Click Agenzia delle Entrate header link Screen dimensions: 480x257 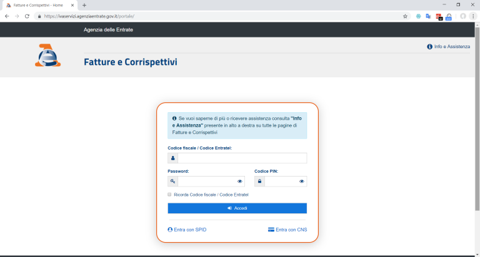click(108, 30)
